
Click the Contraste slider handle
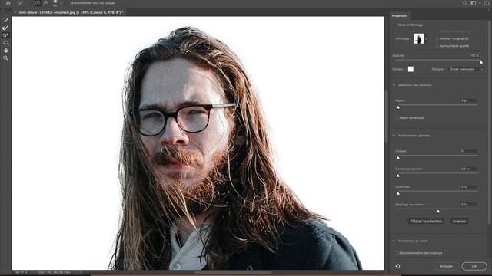tap(398, 193)
